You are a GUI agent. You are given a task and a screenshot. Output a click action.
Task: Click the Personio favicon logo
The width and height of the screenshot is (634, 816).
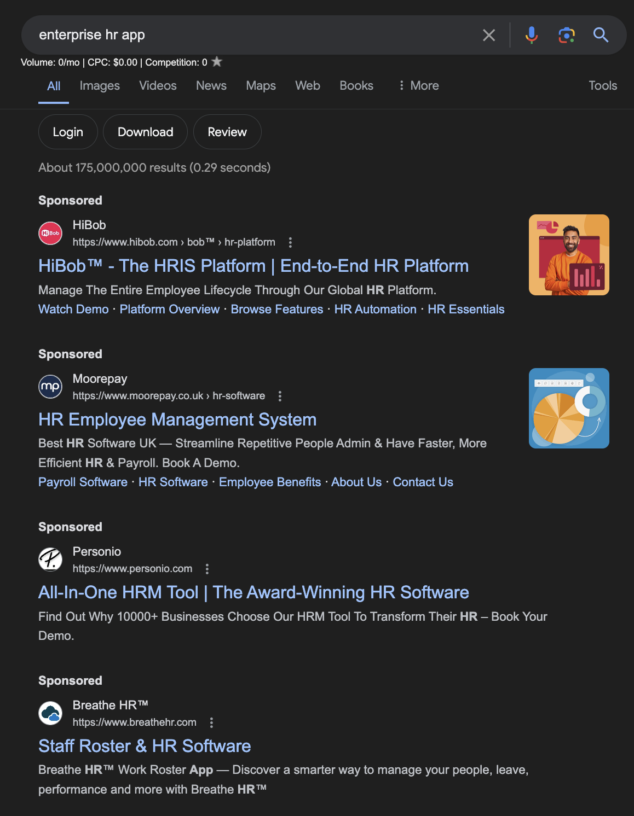click(x=50, y=559)
